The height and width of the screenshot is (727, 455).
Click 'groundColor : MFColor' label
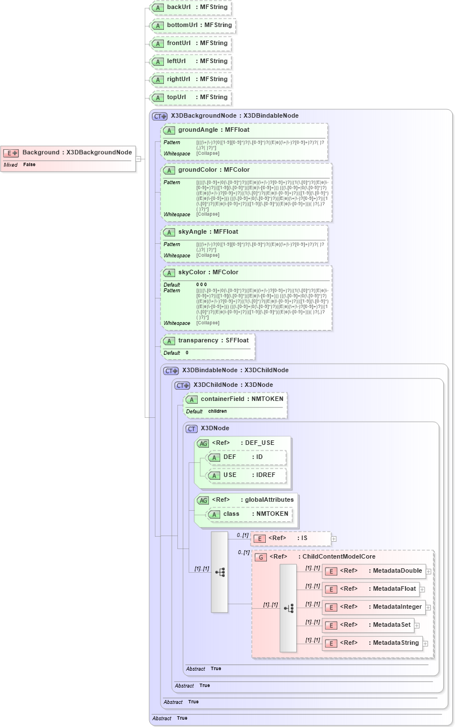click(214, 170)
